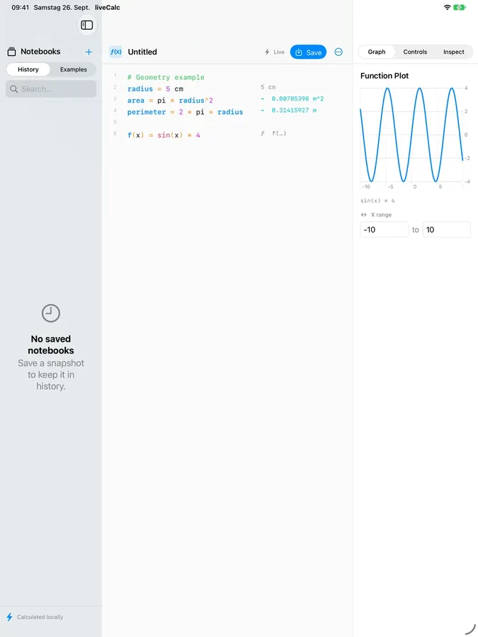Click the 'No saved notebooks' message
Screen dimensions: 478x637
51,345
